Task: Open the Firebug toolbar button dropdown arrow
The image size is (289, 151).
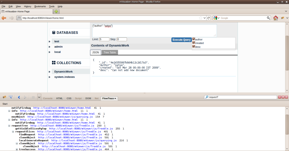Action: [x=287, y=18]
